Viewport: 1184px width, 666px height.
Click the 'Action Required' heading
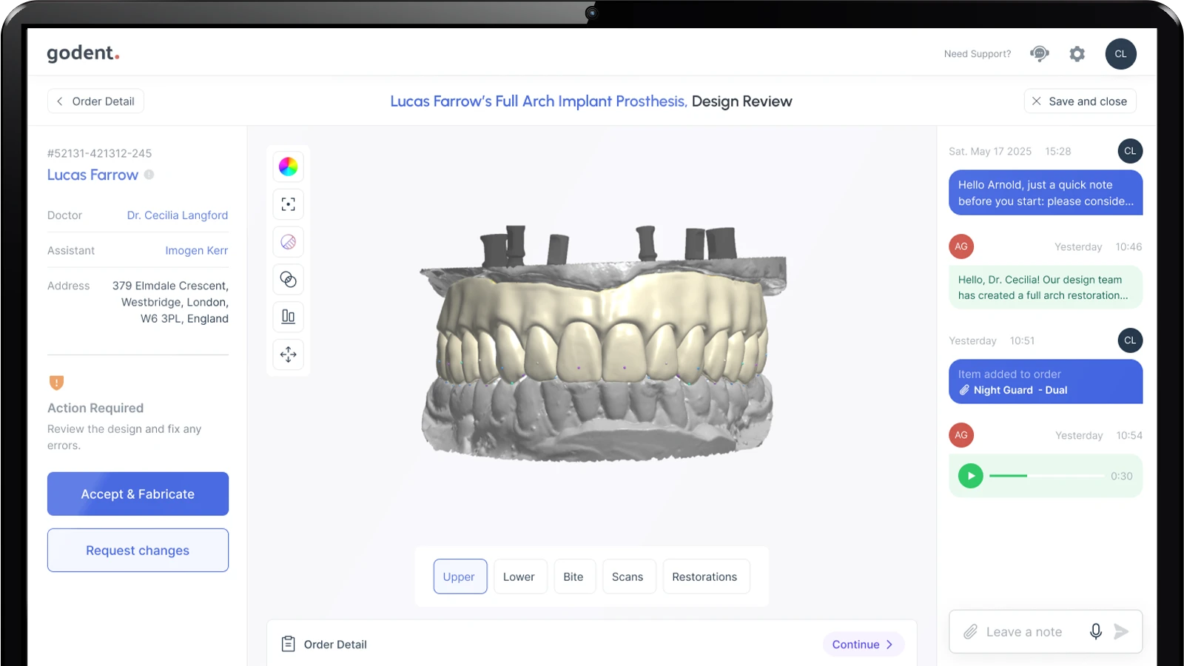95,408
